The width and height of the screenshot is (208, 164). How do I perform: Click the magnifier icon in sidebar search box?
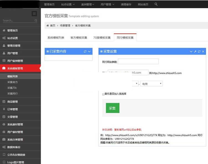click(x=36, y=21)
